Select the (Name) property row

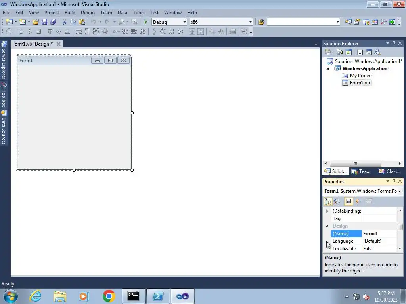(364, 234)
